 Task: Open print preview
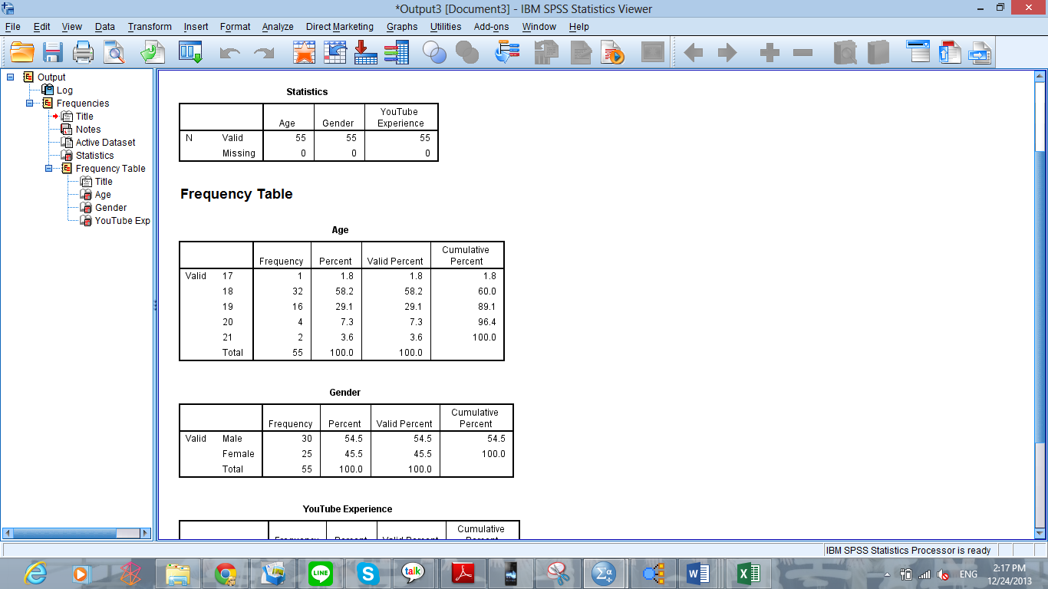[115, 52]
